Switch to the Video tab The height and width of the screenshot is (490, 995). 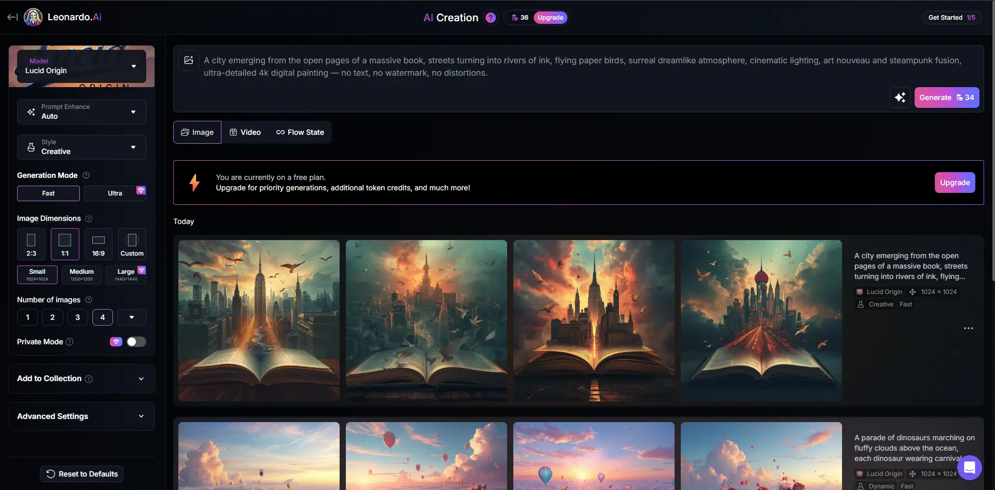tap(245, 132)
